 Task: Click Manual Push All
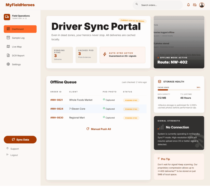pyautogui.click(x=98, y=129)
